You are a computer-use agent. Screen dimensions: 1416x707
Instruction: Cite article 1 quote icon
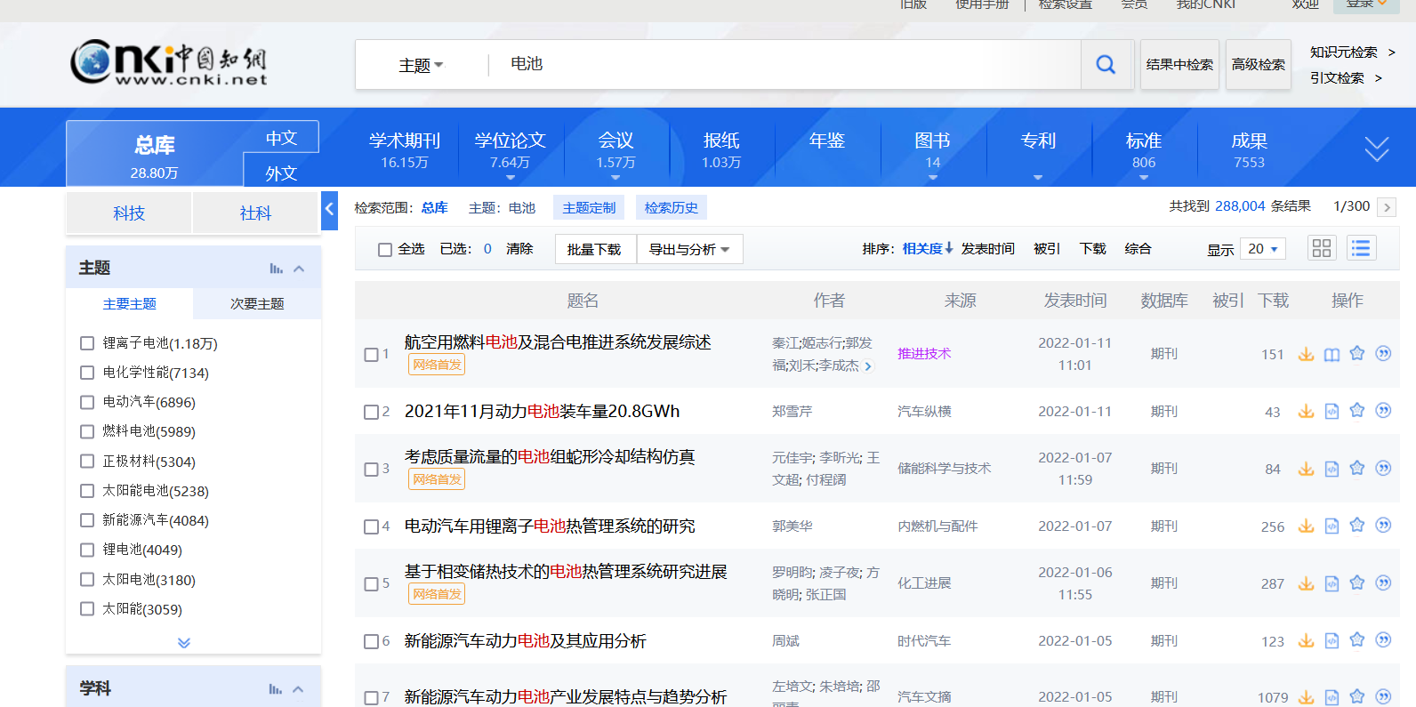click(1383, 353)
